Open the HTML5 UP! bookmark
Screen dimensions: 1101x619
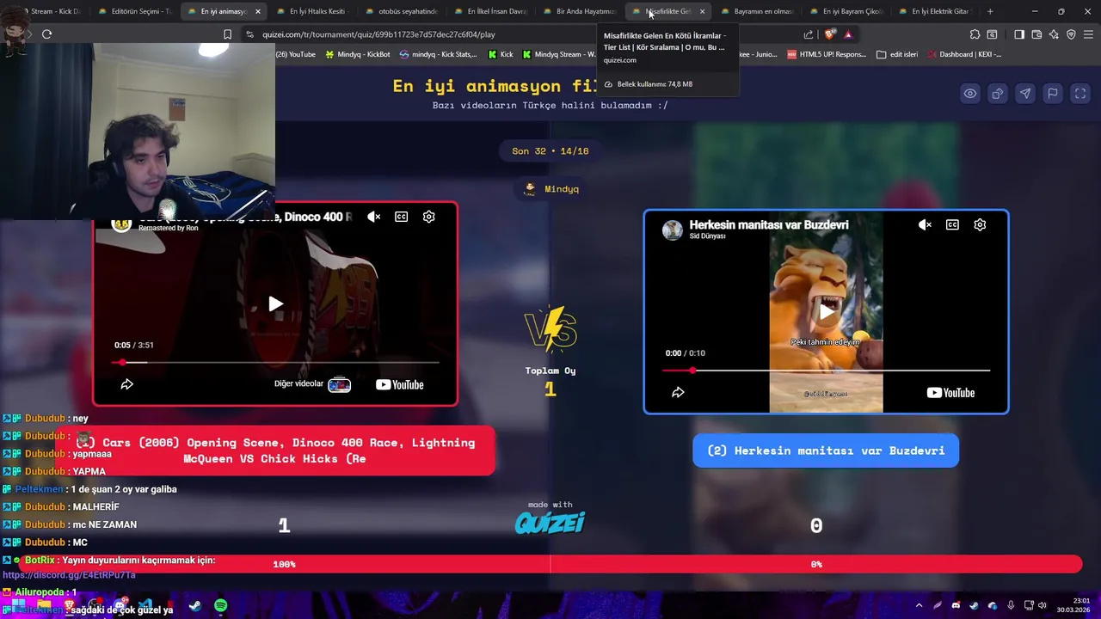(x=827, y=54)
